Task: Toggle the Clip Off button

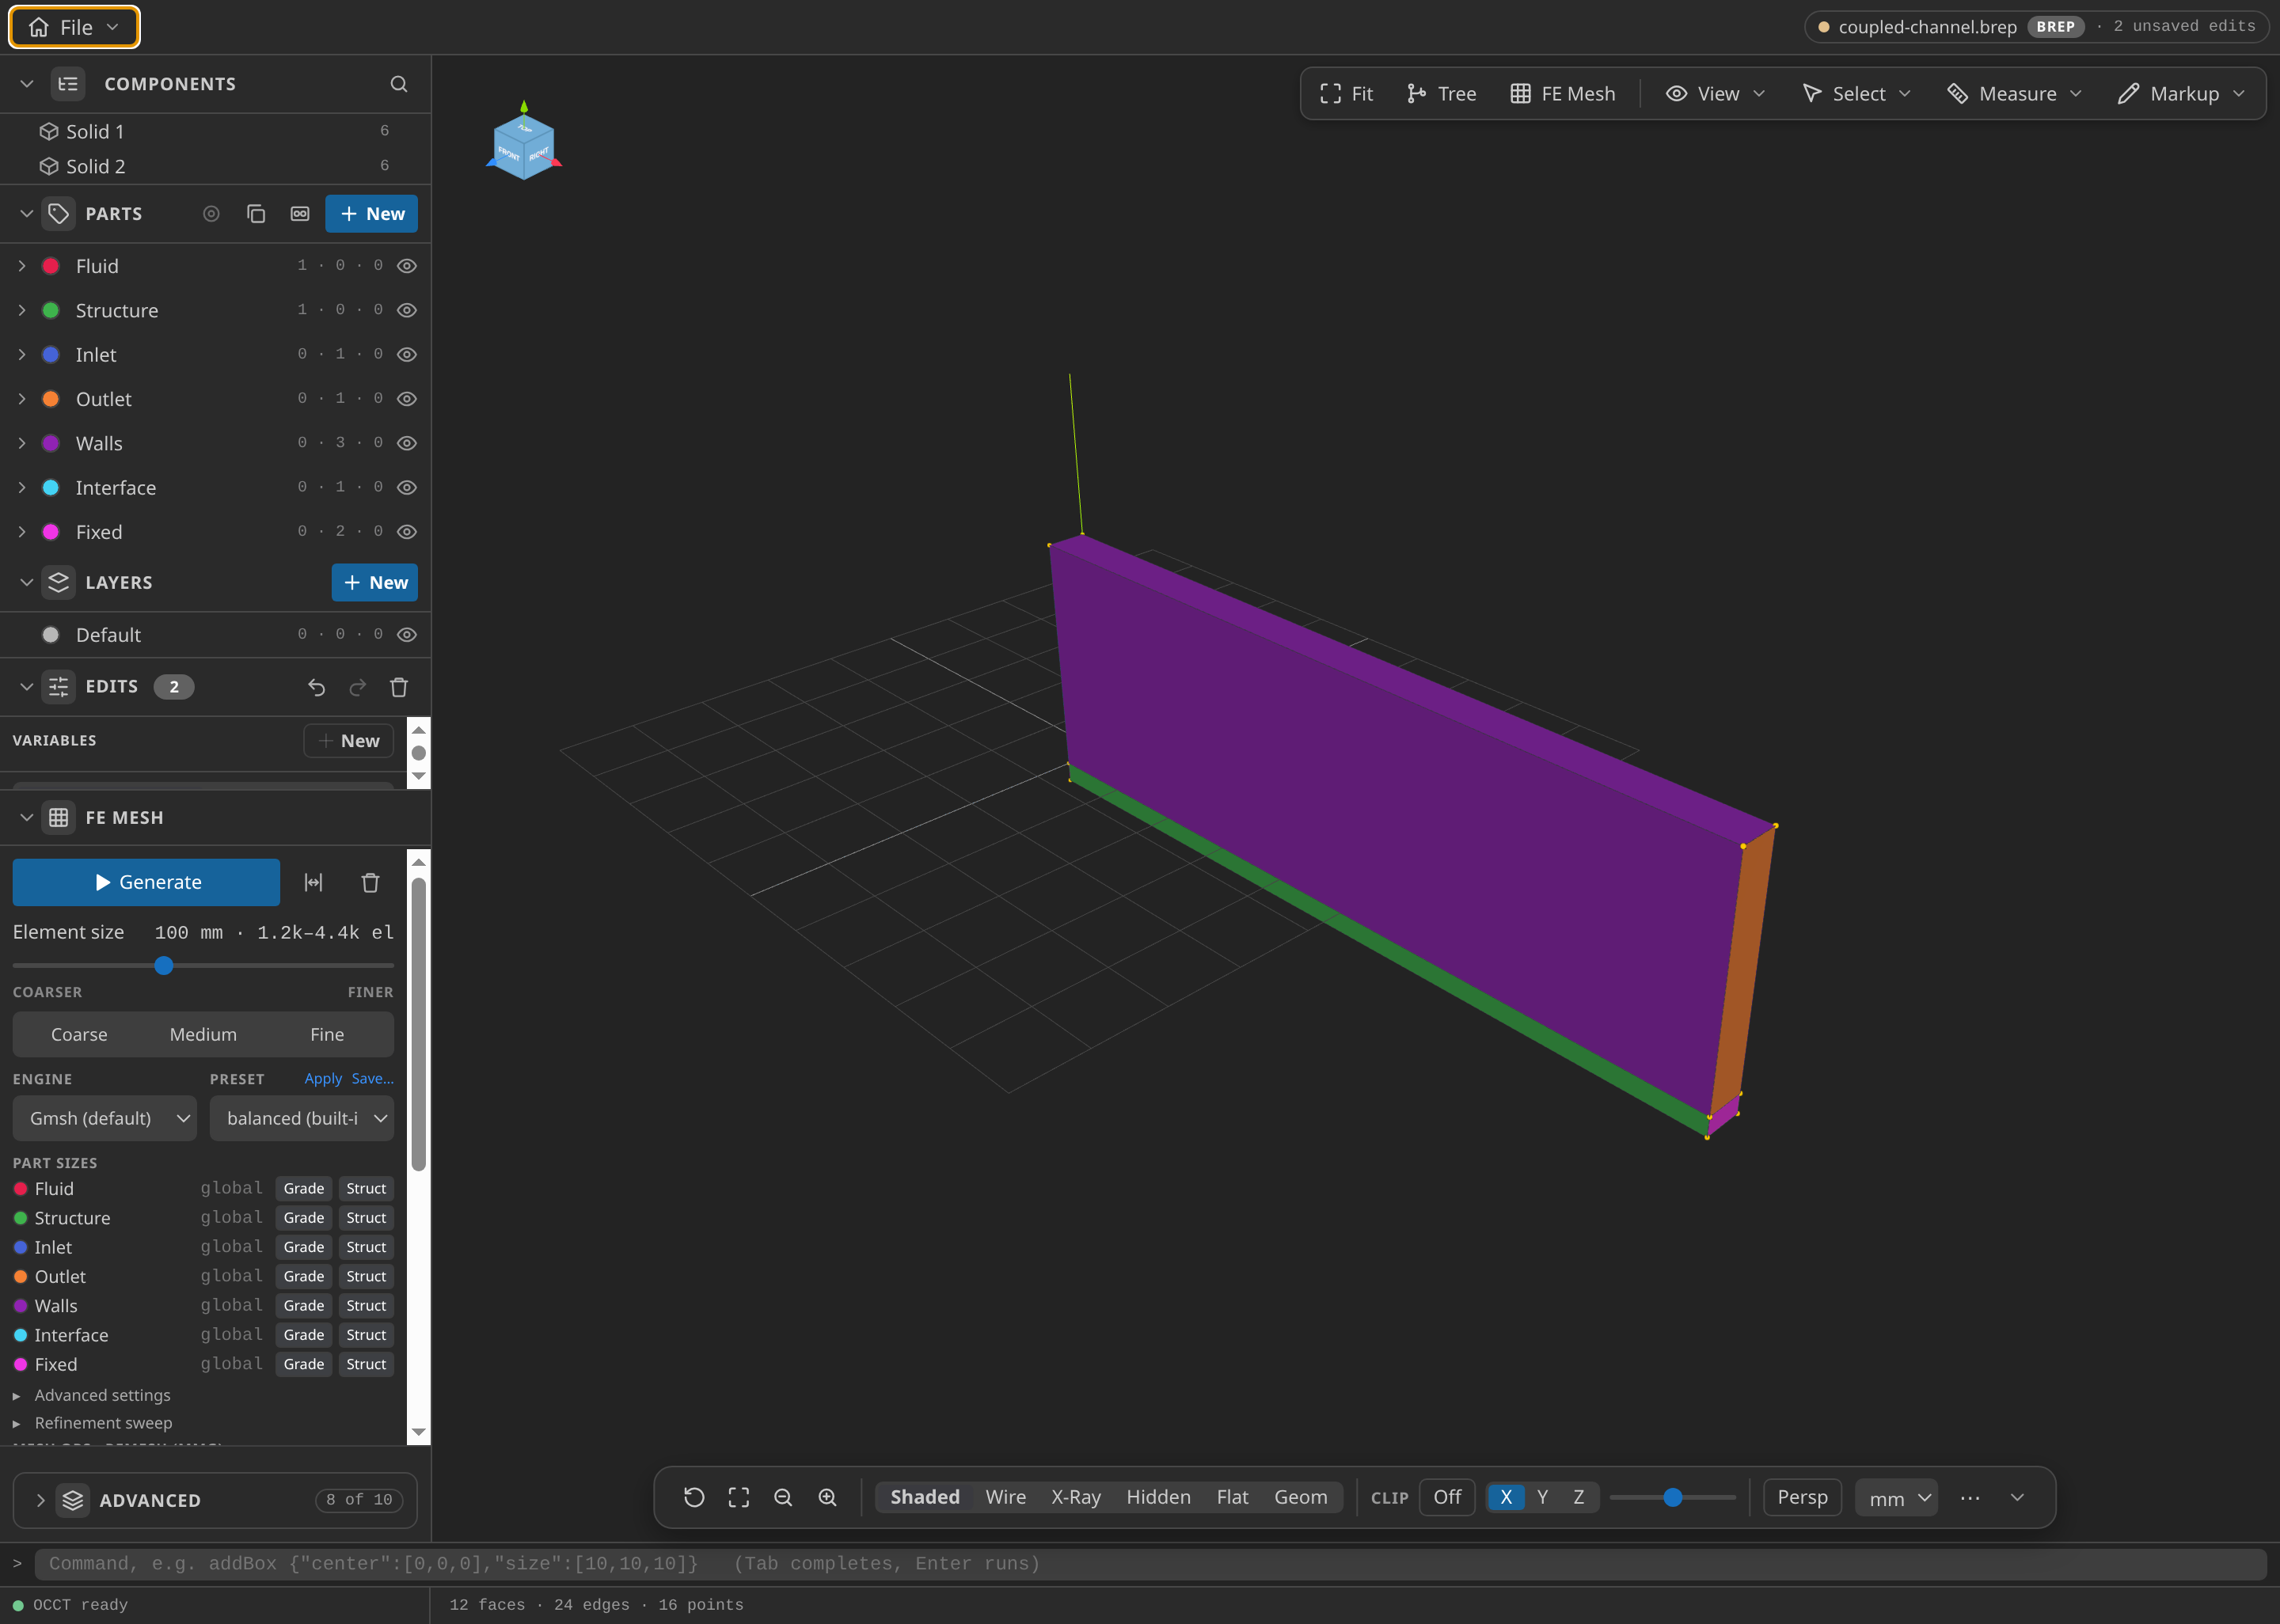Action: (x=1447, y=1497)
